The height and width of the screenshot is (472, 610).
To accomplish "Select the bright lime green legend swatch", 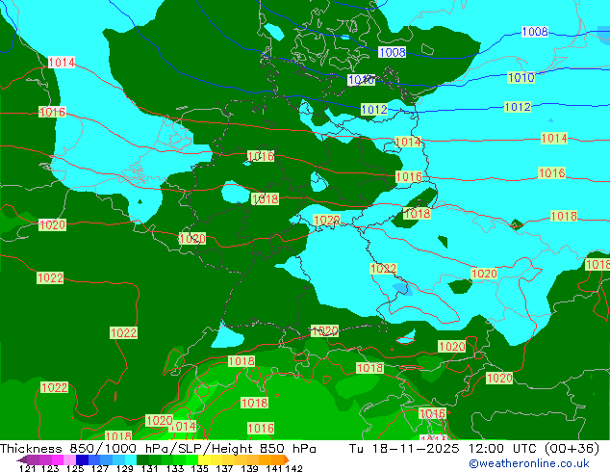I will 191,459.
